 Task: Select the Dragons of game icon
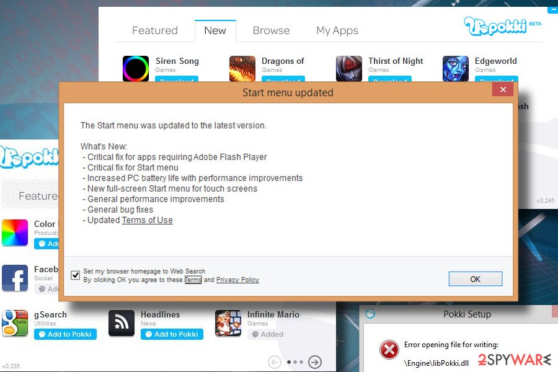tap(242, 69)
